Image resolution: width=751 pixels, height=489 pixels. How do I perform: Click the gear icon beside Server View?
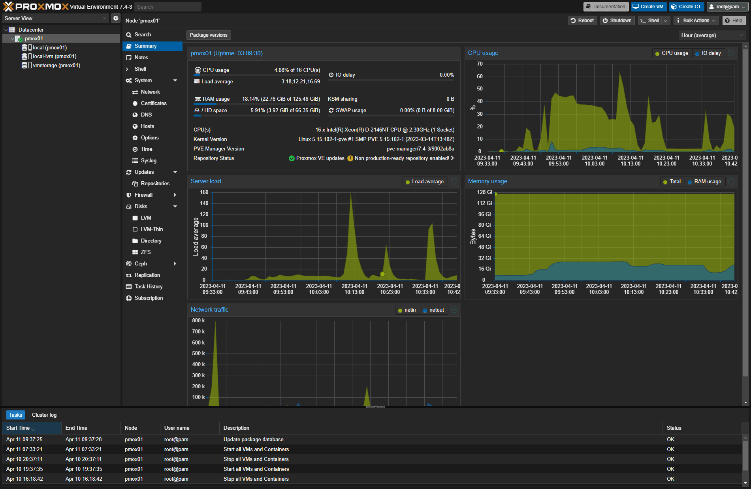pos(115,18)
